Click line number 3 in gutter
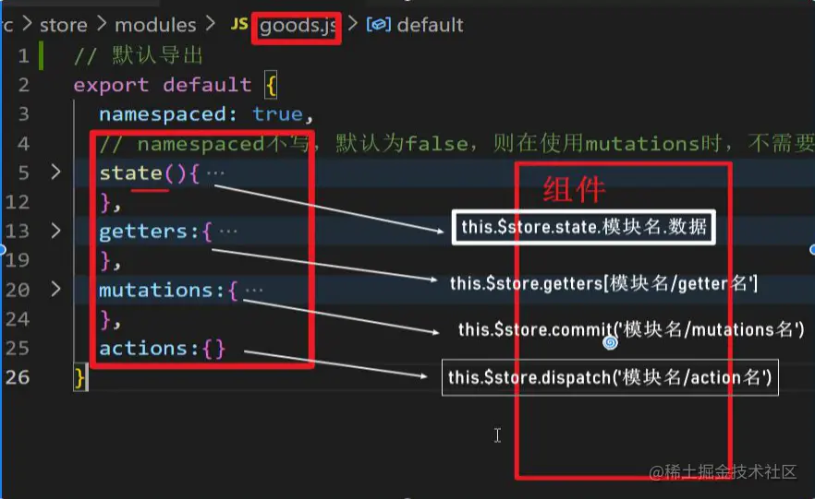The width and height of the screenshot is (815, 499). [23, 113]
